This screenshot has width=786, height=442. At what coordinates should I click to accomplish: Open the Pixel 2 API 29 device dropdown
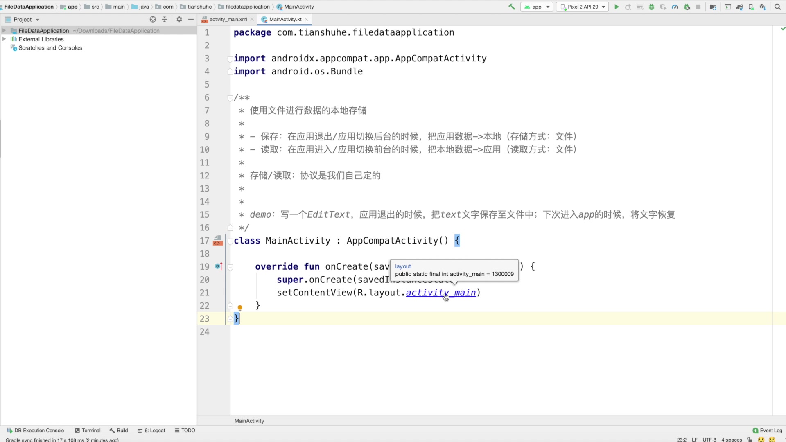tap(582, 7)
